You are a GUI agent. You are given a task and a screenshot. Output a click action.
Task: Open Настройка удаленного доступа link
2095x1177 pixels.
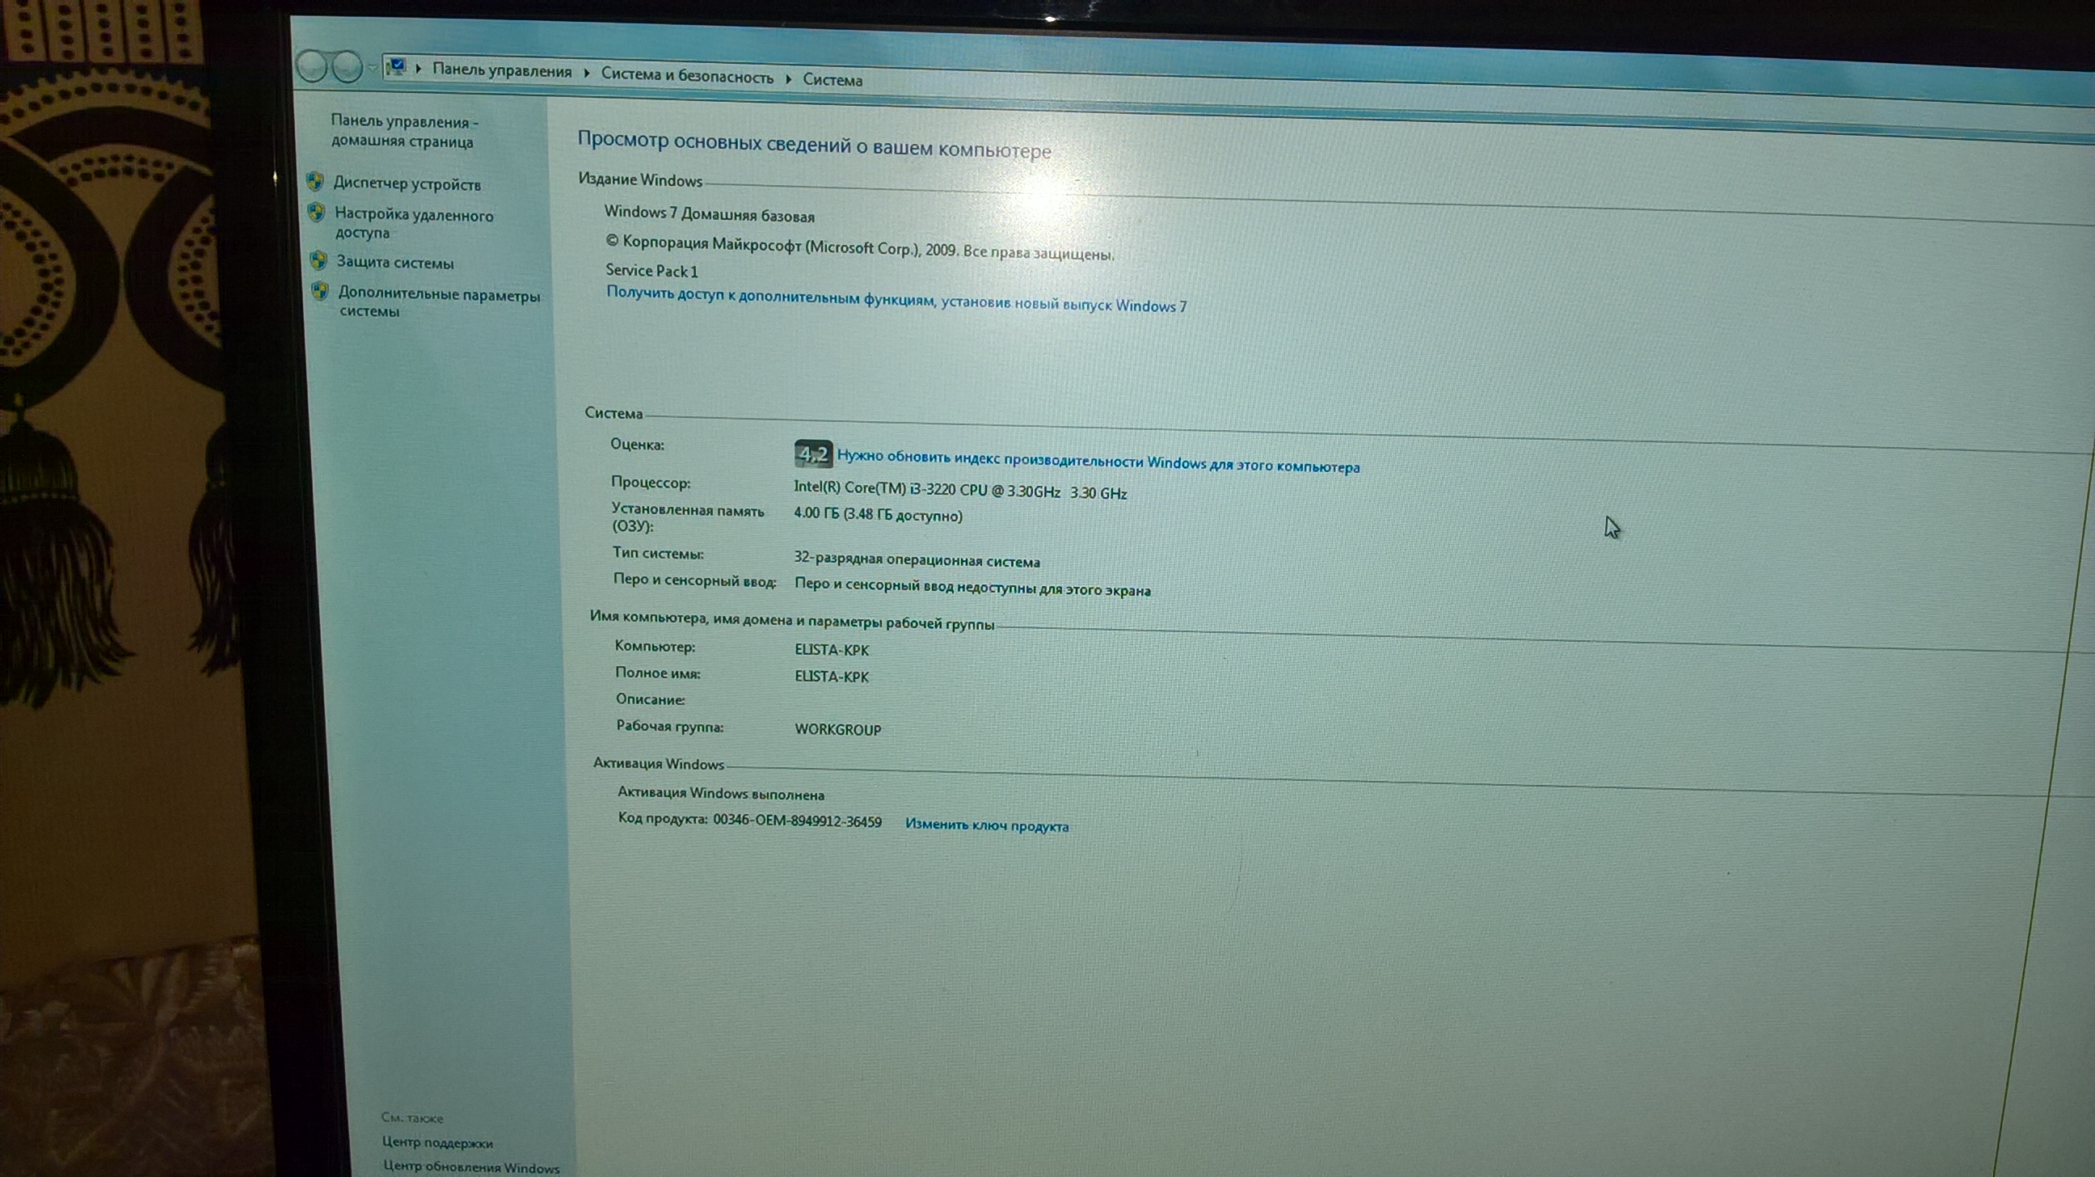coord(414,224)
